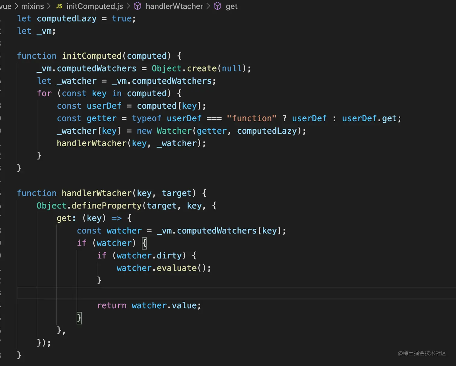This screenshot has height=366, width=456.
Task: Click the initComputed function name
Action: [x=92, y=56]
